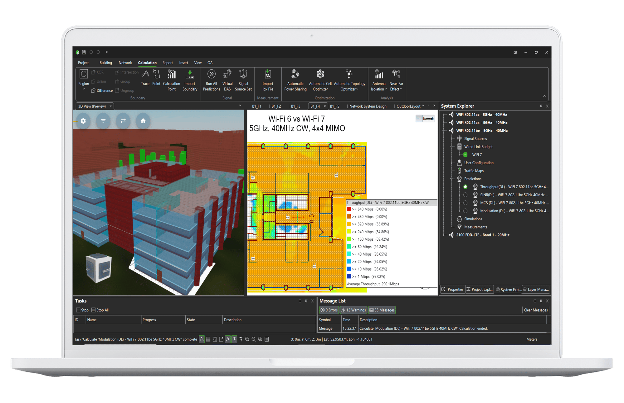Click the zoom out icon in status bar
624x403 pixels.
click(x=254, y=339)
